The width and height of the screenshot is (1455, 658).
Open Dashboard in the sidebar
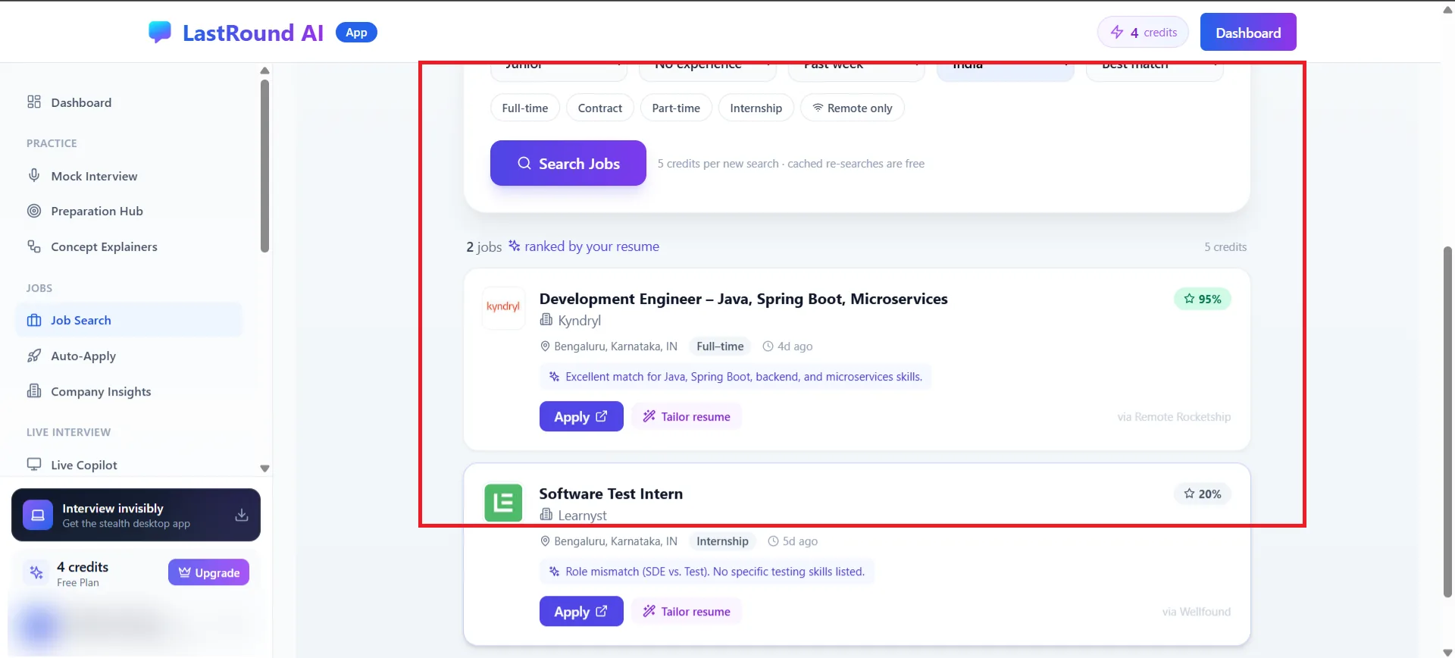[129, 102]
